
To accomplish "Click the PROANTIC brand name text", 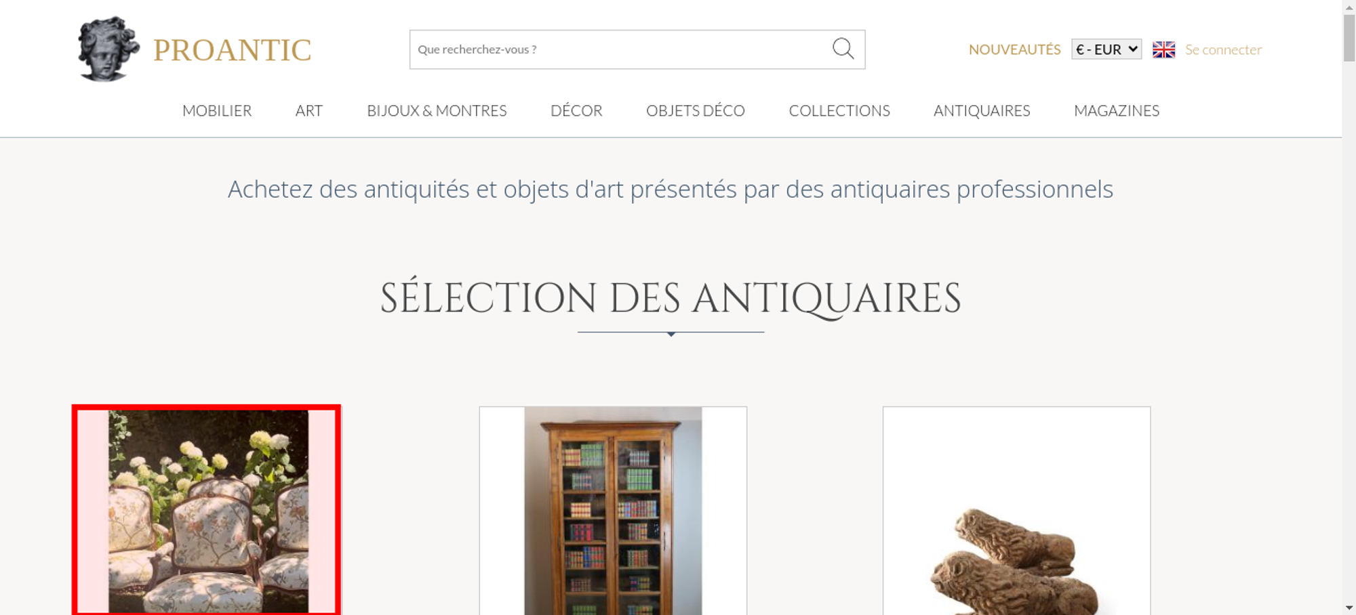I will pyautogui.click(x=232, y=50).
